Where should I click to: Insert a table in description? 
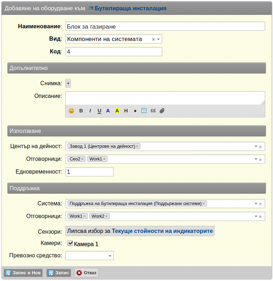[144, 111]
